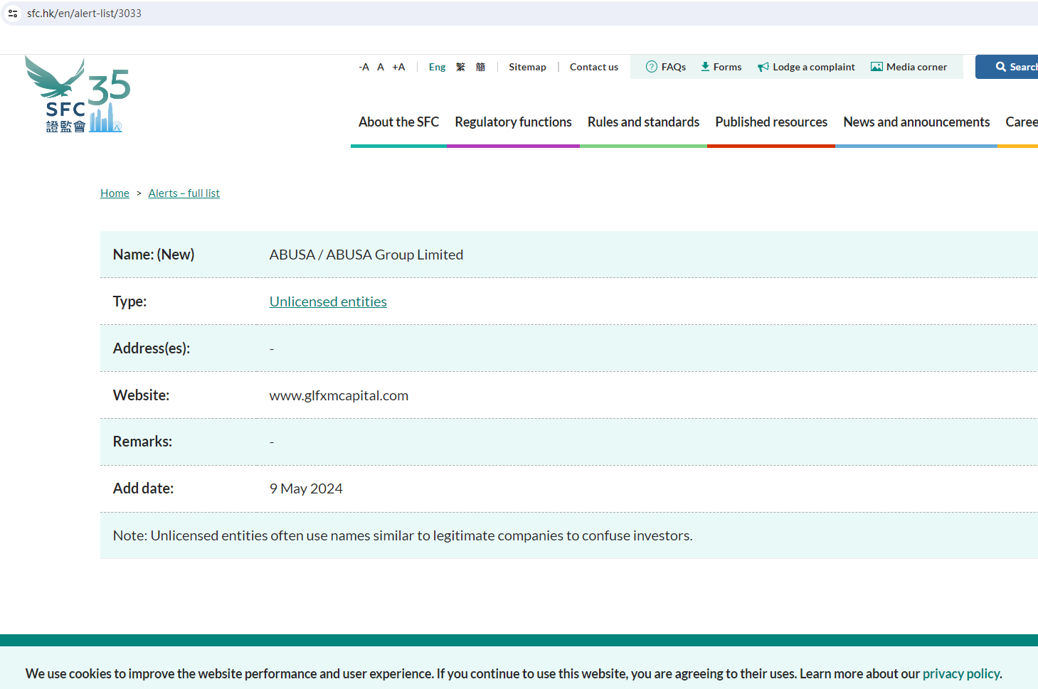Expand the Published resources menu
Screen dimensions: 1038x689
point(771,122)
